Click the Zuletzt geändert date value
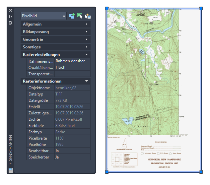This screenshot has width=210, height=185. click(x=72, y=113)
